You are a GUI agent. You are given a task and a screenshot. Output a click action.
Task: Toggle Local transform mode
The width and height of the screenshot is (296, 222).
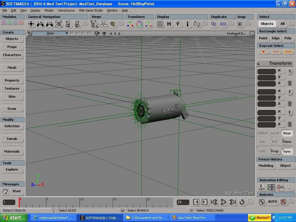point(275,133)
